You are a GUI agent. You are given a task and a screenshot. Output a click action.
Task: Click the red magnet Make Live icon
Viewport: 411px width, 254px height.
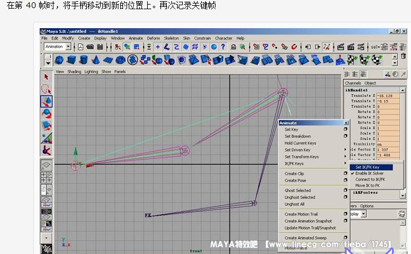pyautogui.click(x=294, y=47)
